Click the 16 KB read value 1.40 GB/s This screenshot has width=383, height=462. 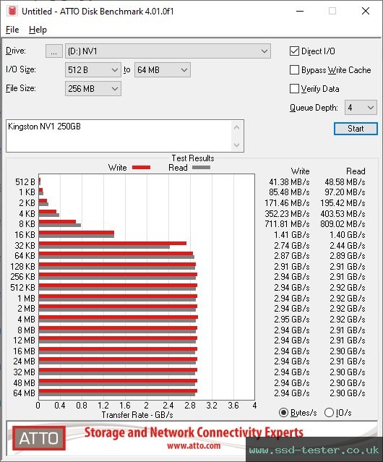pyautogui.click(x=348, y=235)
